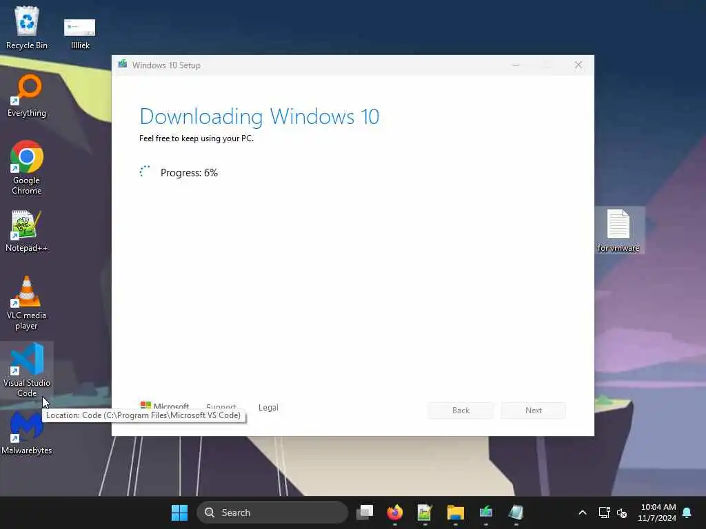
Task: Show hidden system tray icons
Action: pyautogui.click(x=582, y=512)
